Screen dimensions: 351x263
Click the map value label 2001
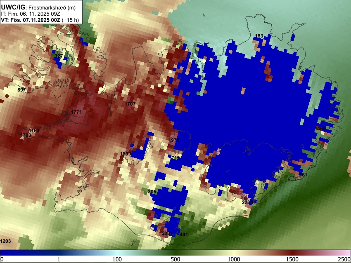[x=167, y=233]
